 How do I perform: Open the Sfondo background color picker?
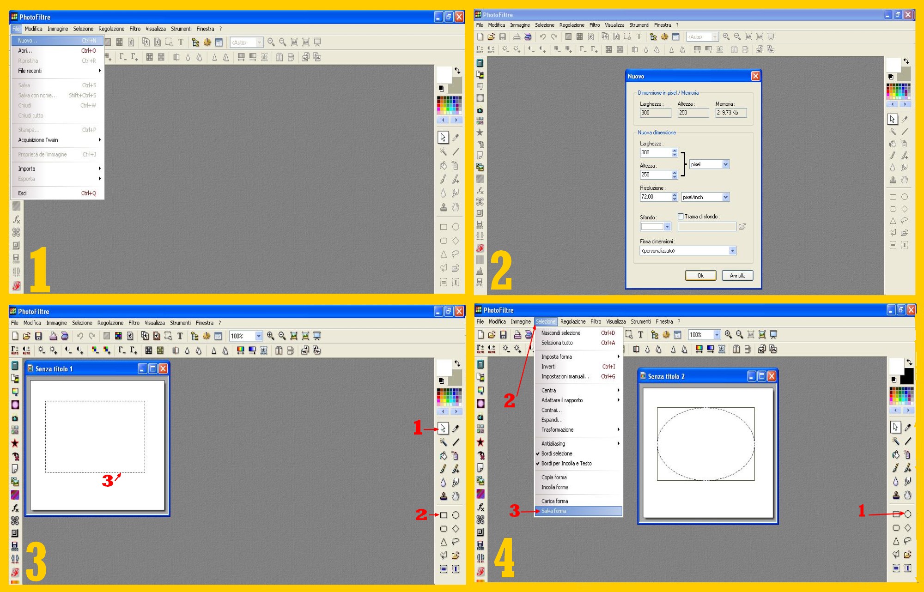click(x=667, y=226)
